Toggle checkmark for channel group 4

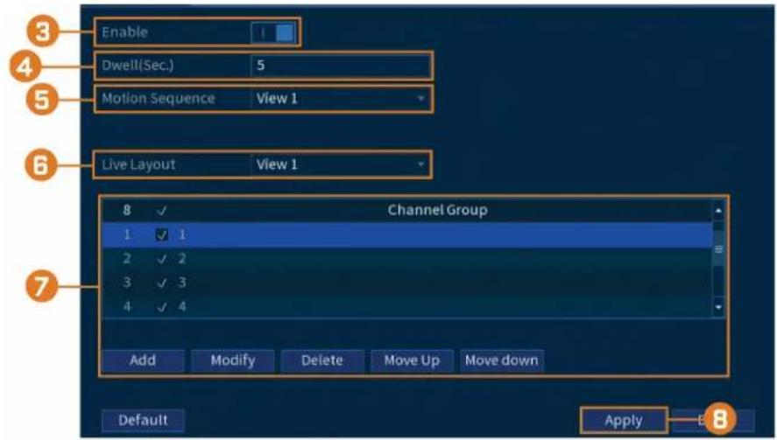(x=161, y=307)
